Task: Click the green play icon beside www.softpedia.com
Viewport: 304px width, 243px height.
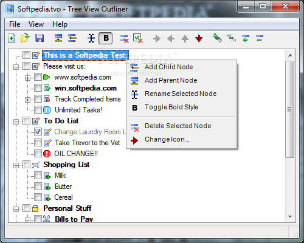Action: pyautogui.click(x=47, y=77)
